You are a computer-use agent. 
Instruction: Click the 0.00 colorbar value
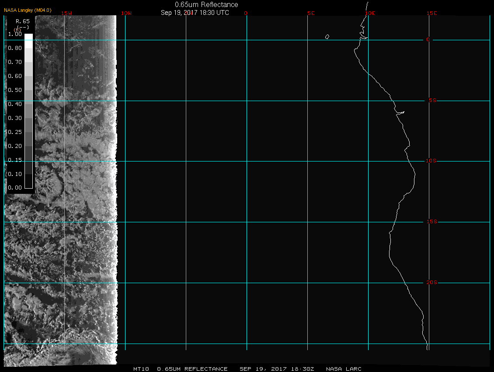pos(15,188)
